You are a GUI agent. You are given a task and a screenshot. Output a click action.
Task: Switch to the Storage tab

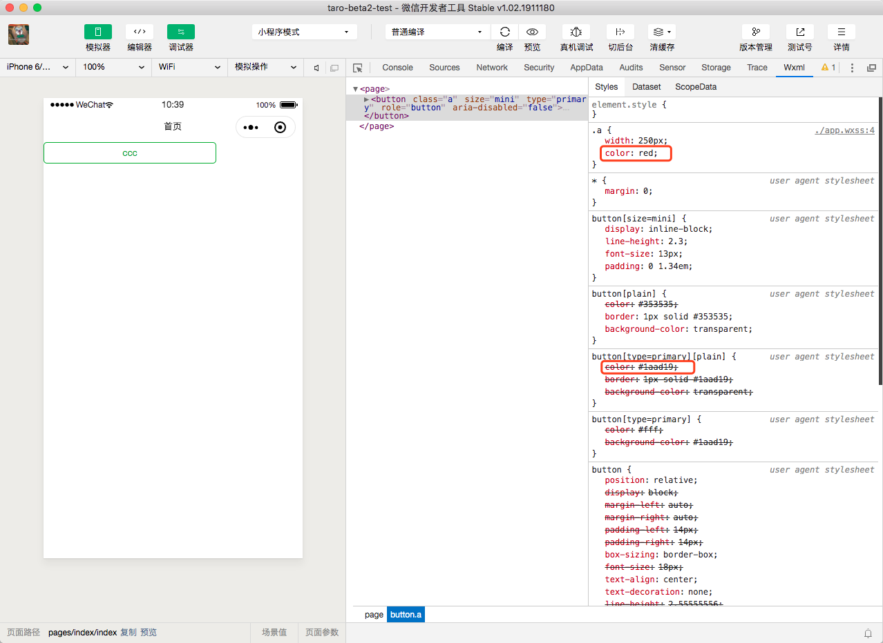point(716,68)
